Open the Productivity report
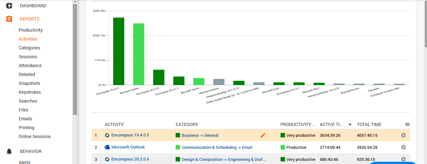This screenshot has height=164, width=427. 31,30
